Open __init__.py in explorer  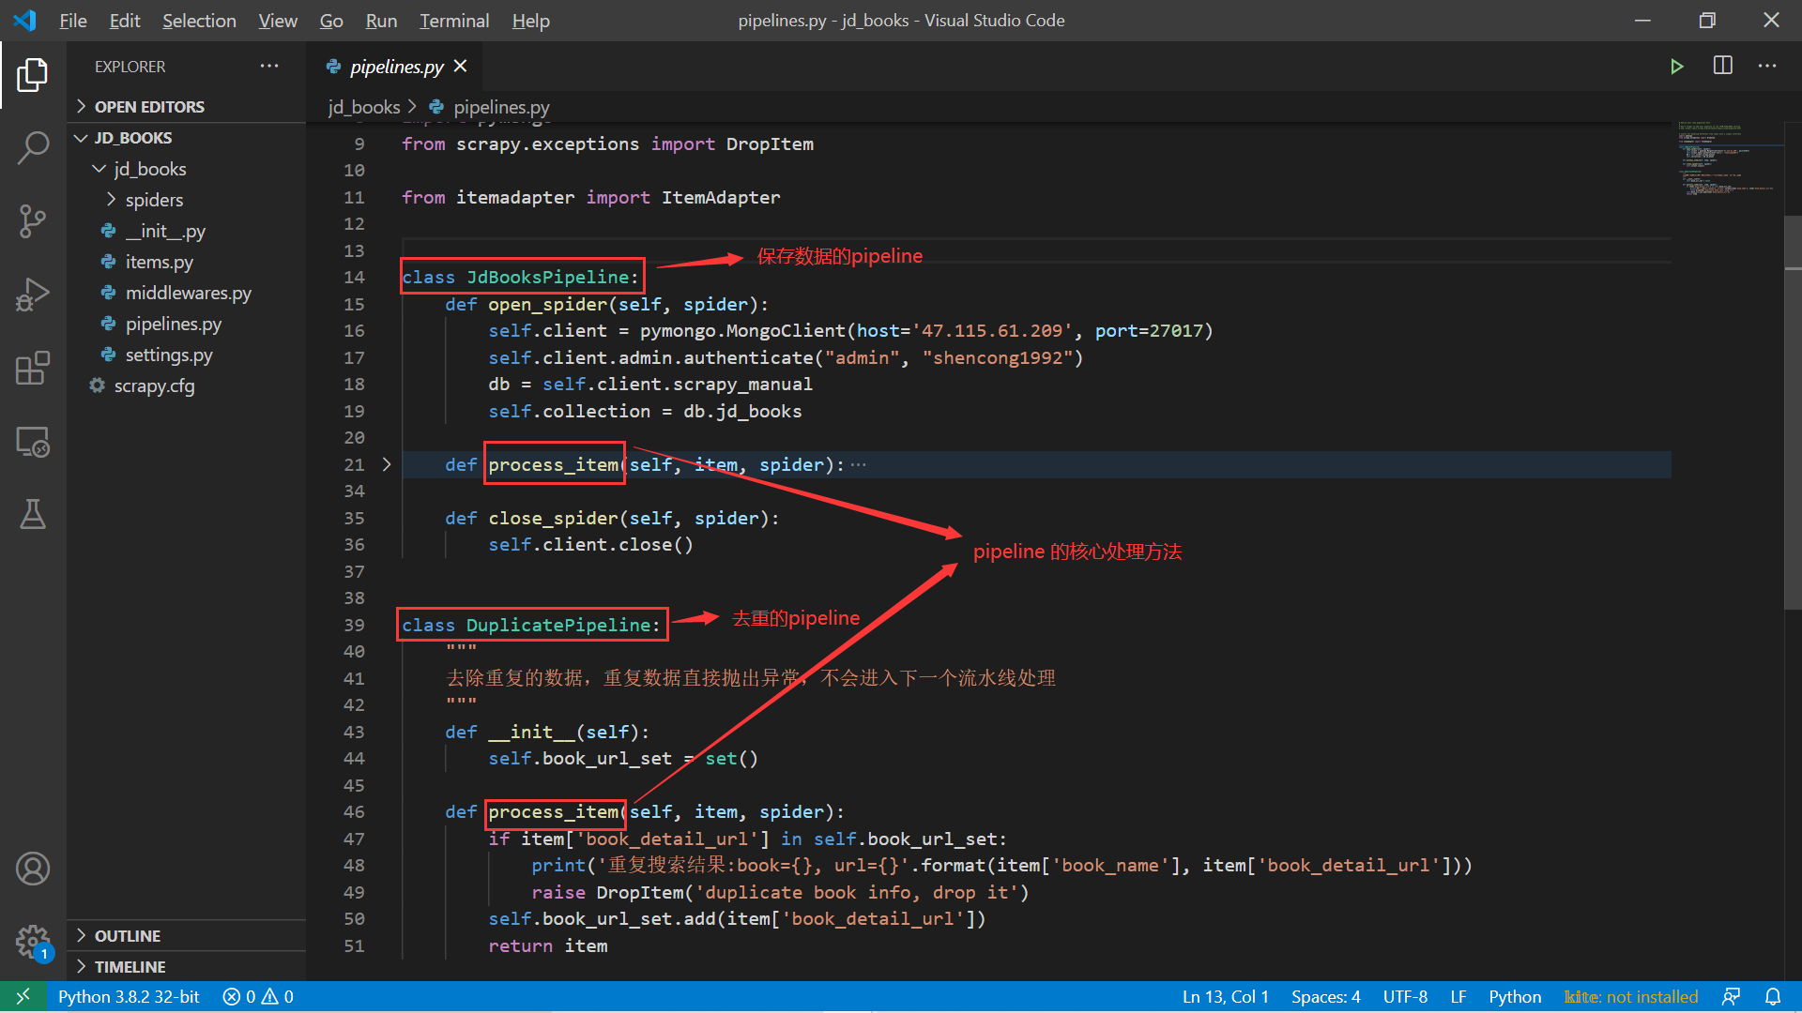[165, 231]
